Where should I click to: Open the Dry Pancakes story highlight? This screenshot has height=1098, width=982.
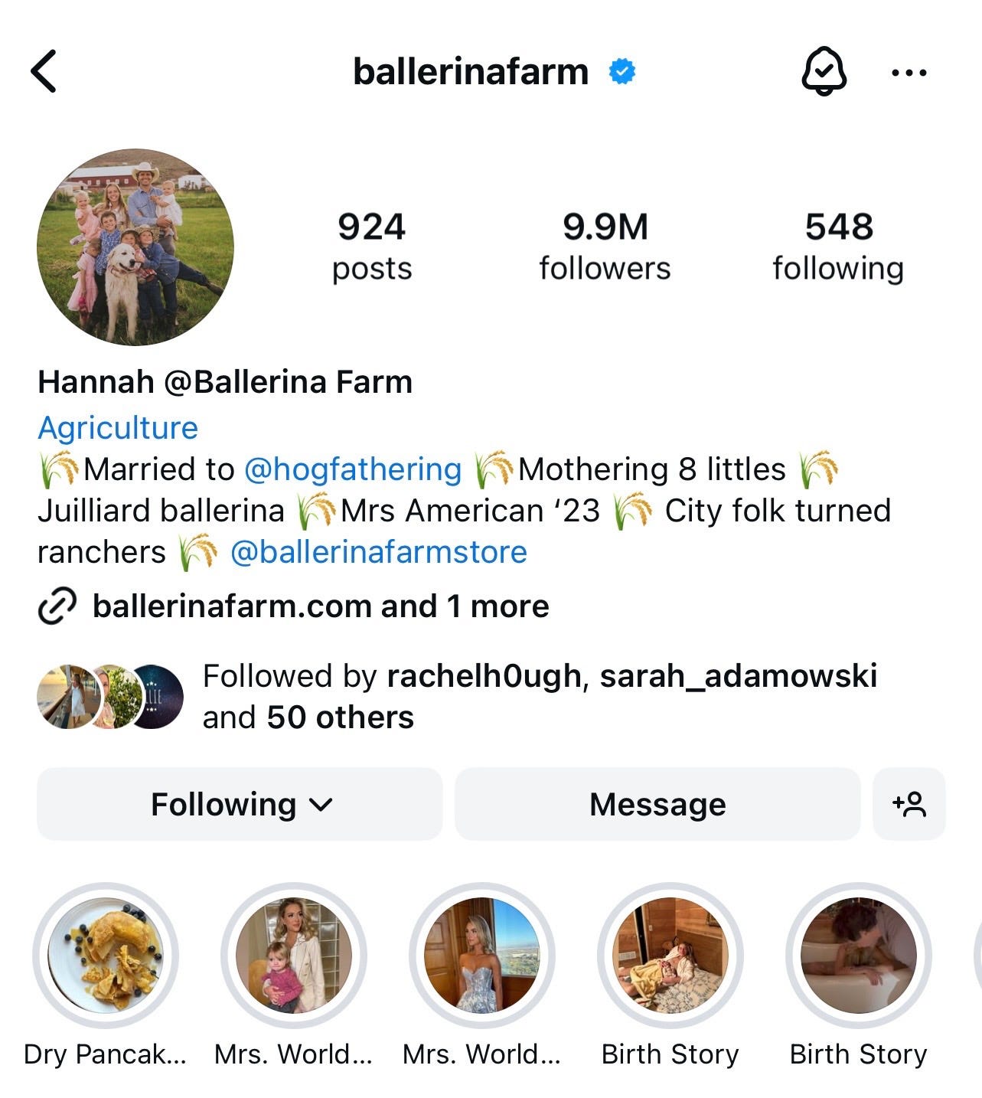[x=106, y=955]
